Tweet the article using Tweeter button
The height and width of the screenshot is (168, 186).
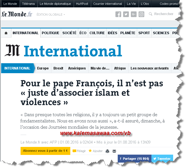coord(162,159)
